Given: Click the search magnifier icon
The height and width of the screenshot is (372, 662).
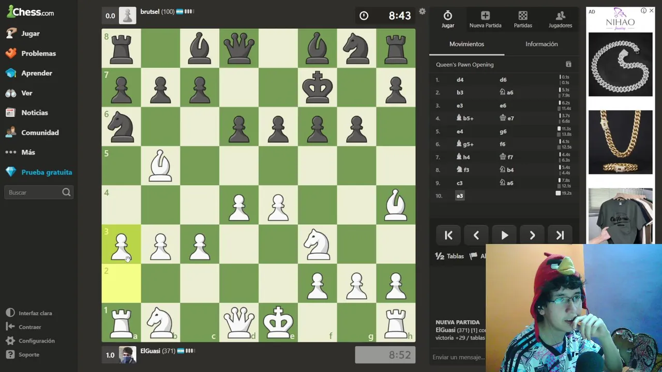Looking at the screenshot, I should (x=66, y=192).
